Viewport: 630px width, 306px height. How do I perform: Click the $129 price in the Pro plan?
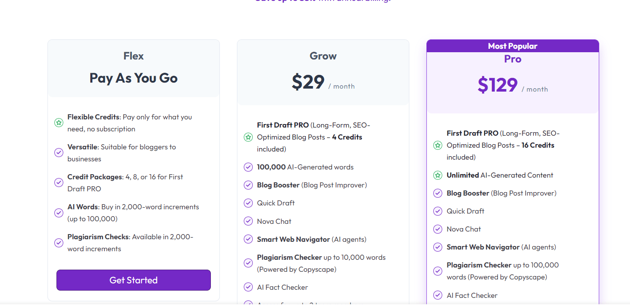(x=497, y=85)
